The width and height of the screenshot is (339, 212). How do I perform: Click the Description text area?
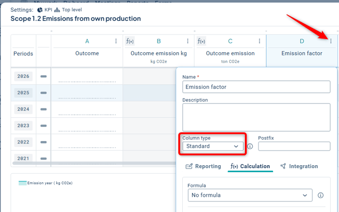(x=256, y=117)
